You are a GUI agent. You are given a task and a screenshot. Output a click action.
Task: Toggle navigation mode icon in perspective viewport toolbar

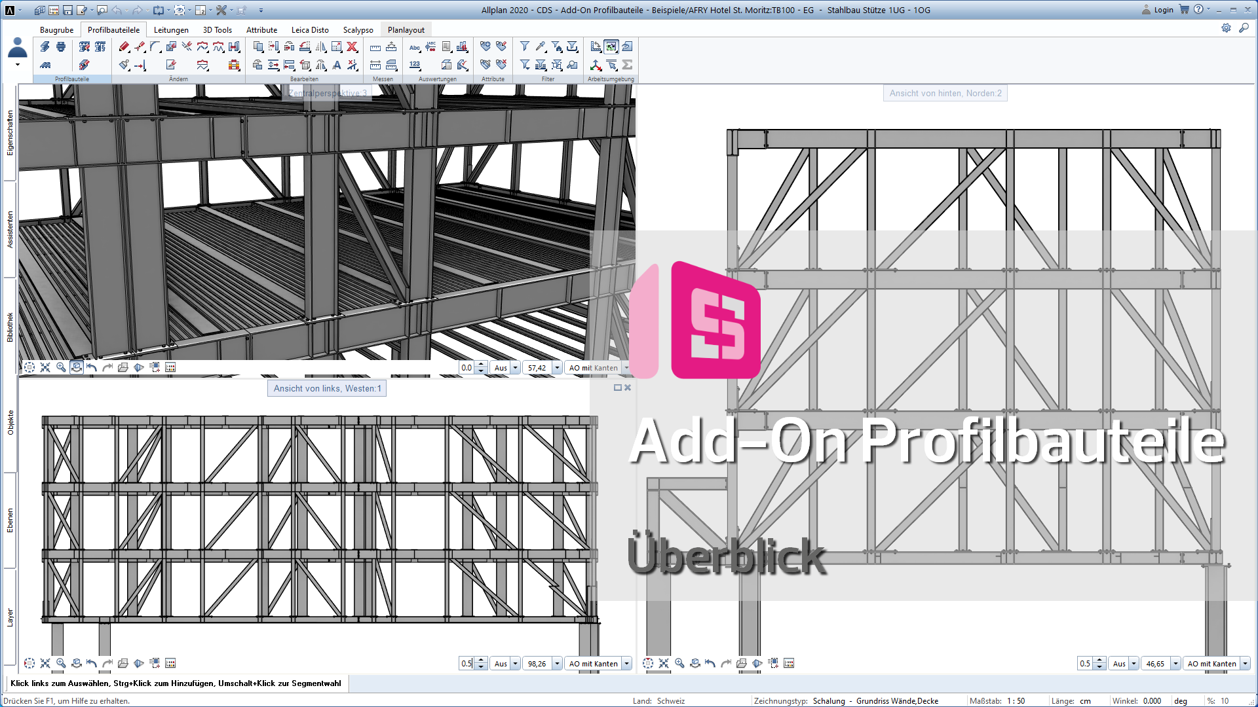77,367
